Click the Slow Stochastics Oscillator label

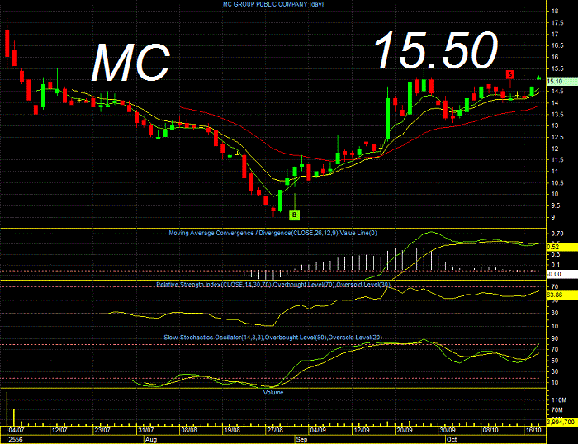(273, 338)
